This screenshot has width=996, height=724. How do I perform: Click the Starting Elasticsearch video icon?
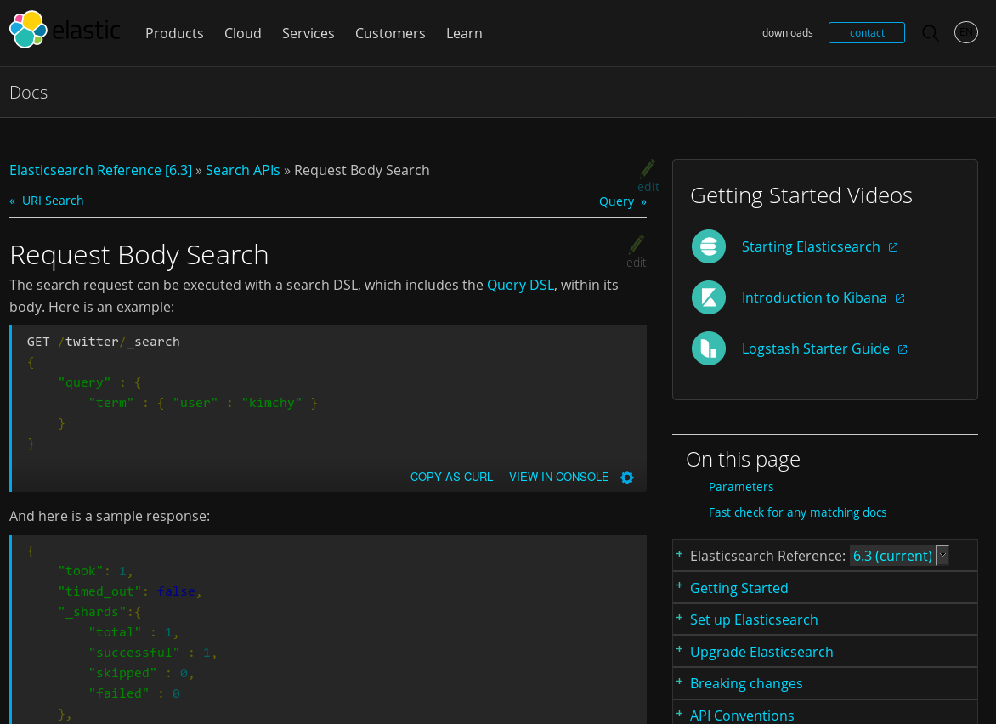point(708,246)
